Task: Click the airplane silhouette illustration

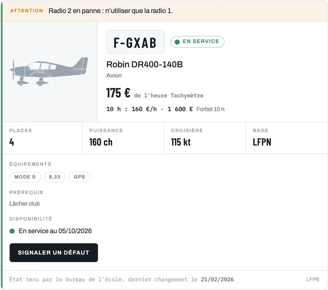Action: pyautogui.click(x=49, y=71)
